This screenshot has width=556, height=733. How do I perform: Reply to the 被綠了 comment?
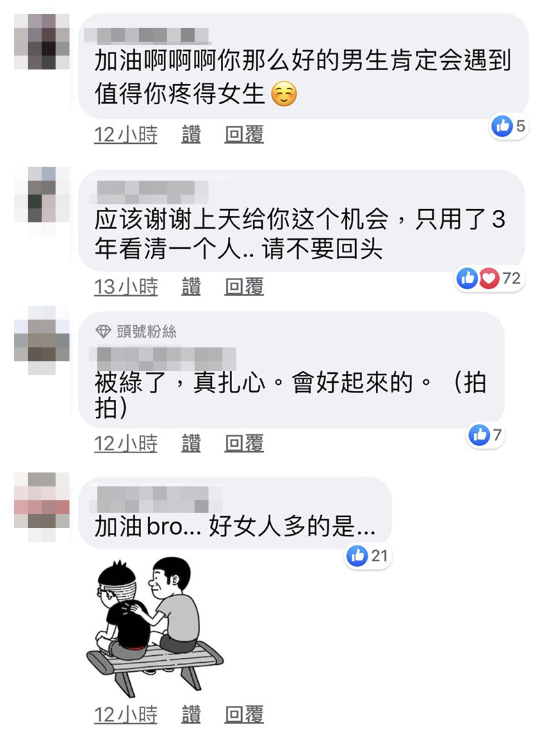tap(244, 443)
